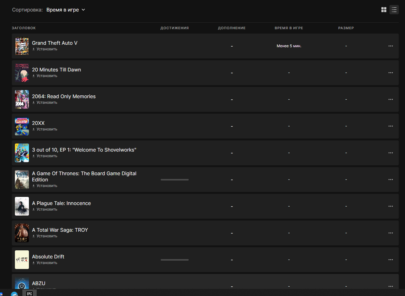The width and height of the screenshot is (405, 296).
Task: Select the A Total War Saga: TROY title
Action: click(x=60, y=230)
